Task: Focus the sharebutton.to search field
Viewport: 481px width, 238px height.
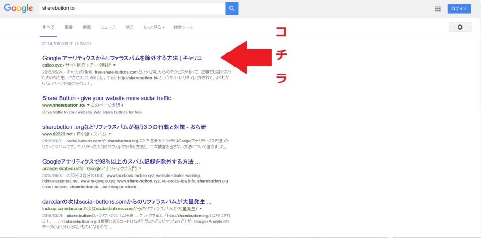Action: click(x=132, y=8)
